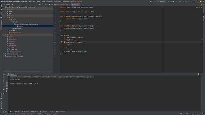The image size is (205, 115).
Task: Clear console with trash icon
Action: point(7,91)
